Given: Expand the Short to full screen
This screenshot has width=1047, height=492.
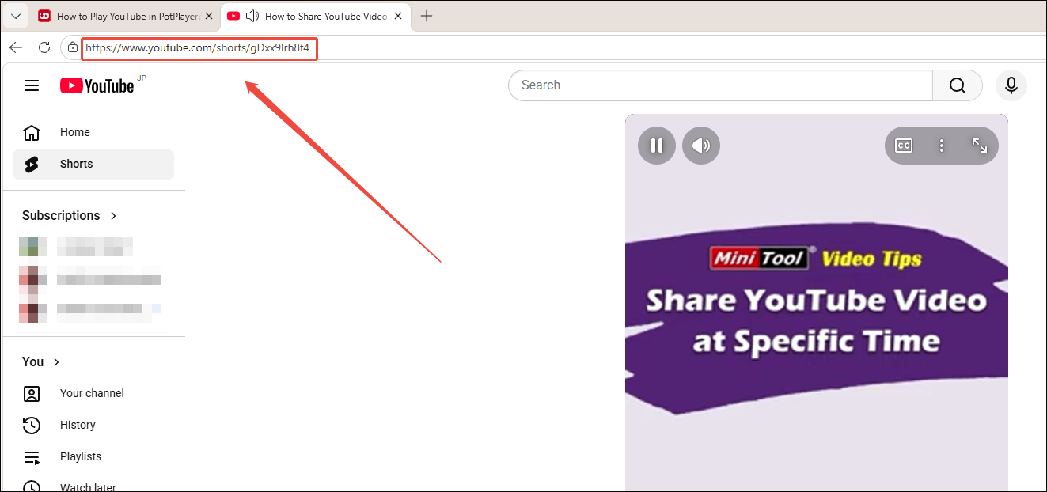Looking at the screenshot, I should tap(980, 146).
